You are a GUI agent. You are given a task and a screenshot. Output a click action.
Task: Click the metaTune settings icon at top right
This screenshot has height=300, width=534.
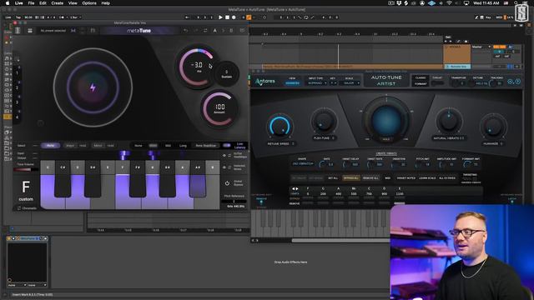coord(242,31)
